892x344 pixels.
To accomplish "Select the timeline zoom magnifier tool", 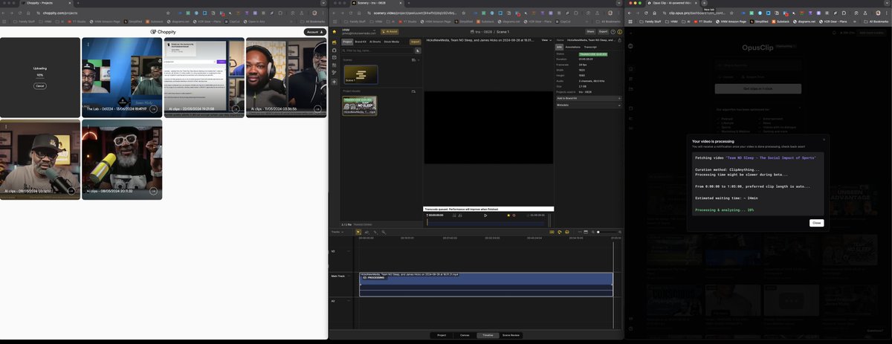I will pyautogui.click(x=384, y=232).
